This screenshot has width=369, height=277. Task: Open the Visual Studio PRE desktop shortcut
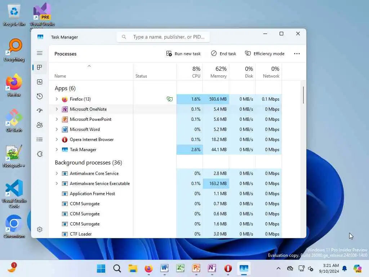tap(42, 15)
